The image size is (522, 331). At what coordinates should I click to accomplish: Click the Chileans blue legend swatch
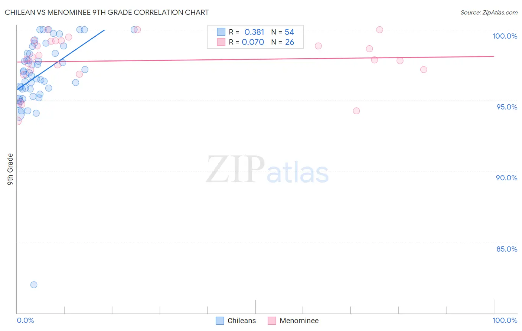[x=220, y=321]
